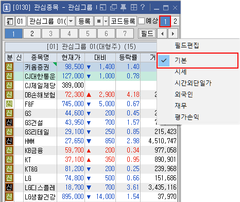This screenshot has width=240, height=202.
Task: Click the 대비 column header
Action: (100, 57)
